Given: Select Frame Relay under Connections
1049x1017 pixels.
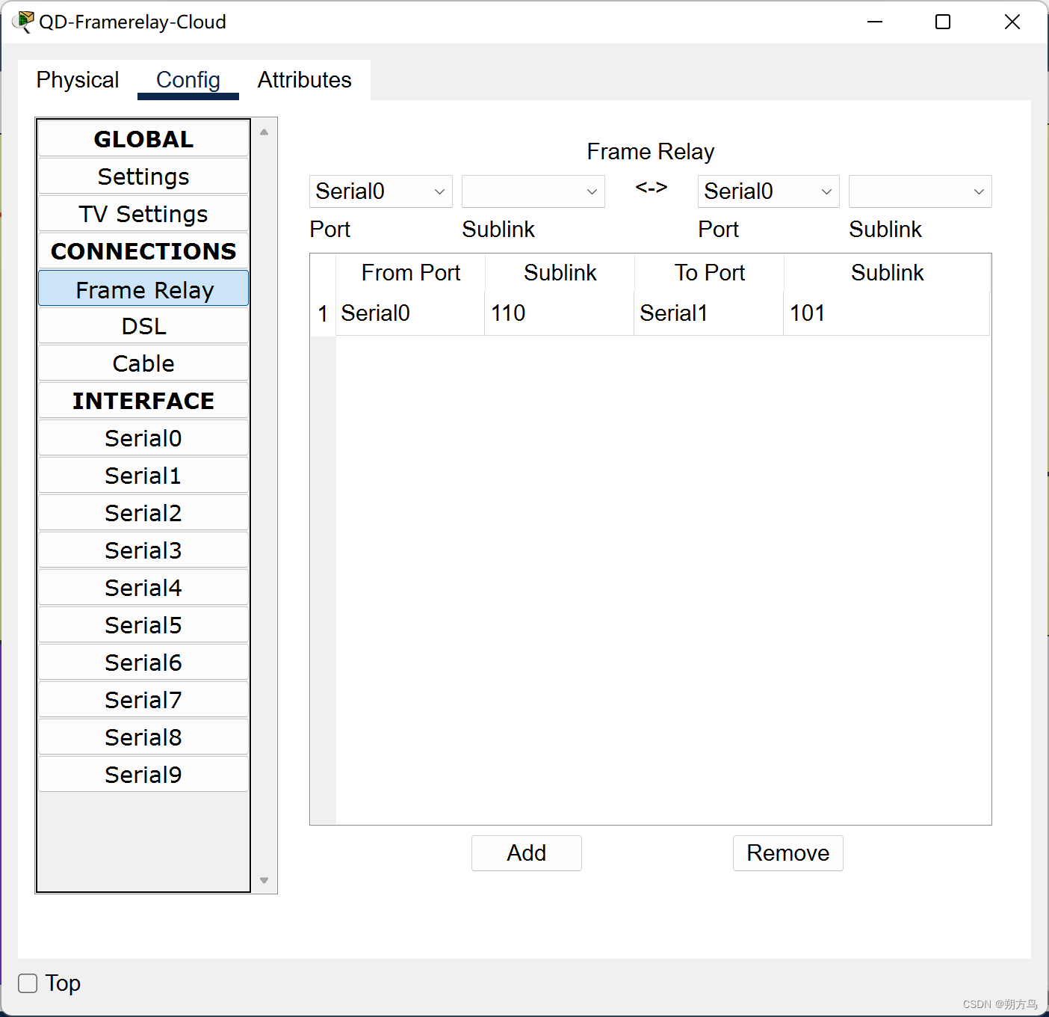Looking at the screenshot, I should pyautogui.click(x=143, y=289).
